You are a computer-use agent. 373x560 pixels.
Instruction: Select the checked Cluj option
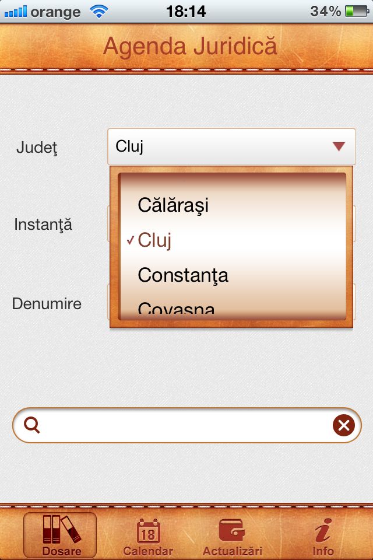[x=231, y=240]
